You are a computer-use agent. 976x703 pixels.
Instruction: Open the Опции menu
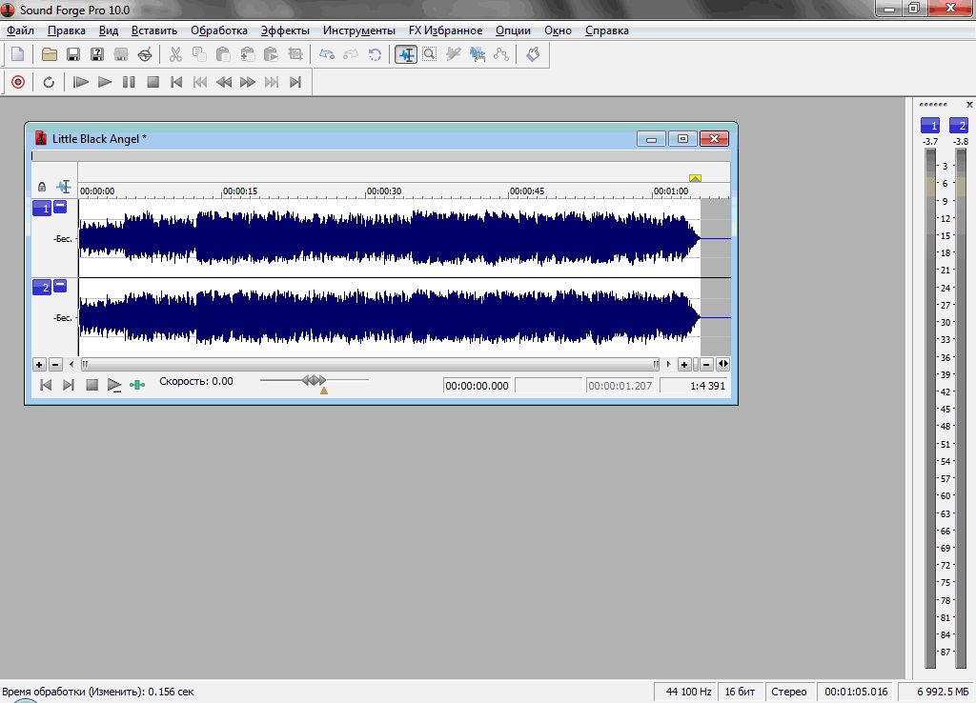pos(513,30)
